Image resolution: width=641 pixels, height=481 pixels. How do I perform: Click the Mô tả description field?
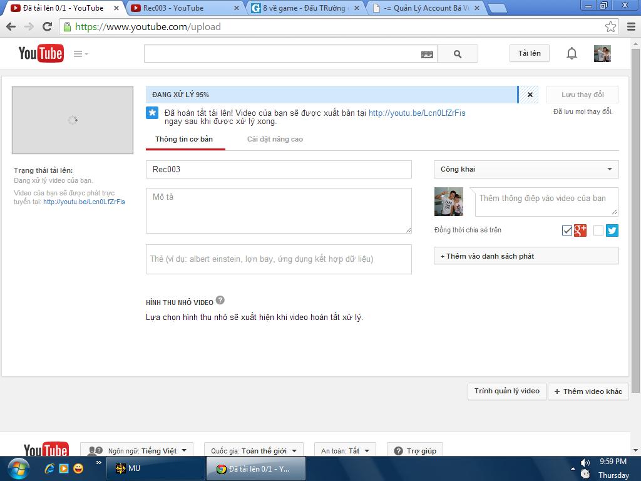[x=279, y=210]
